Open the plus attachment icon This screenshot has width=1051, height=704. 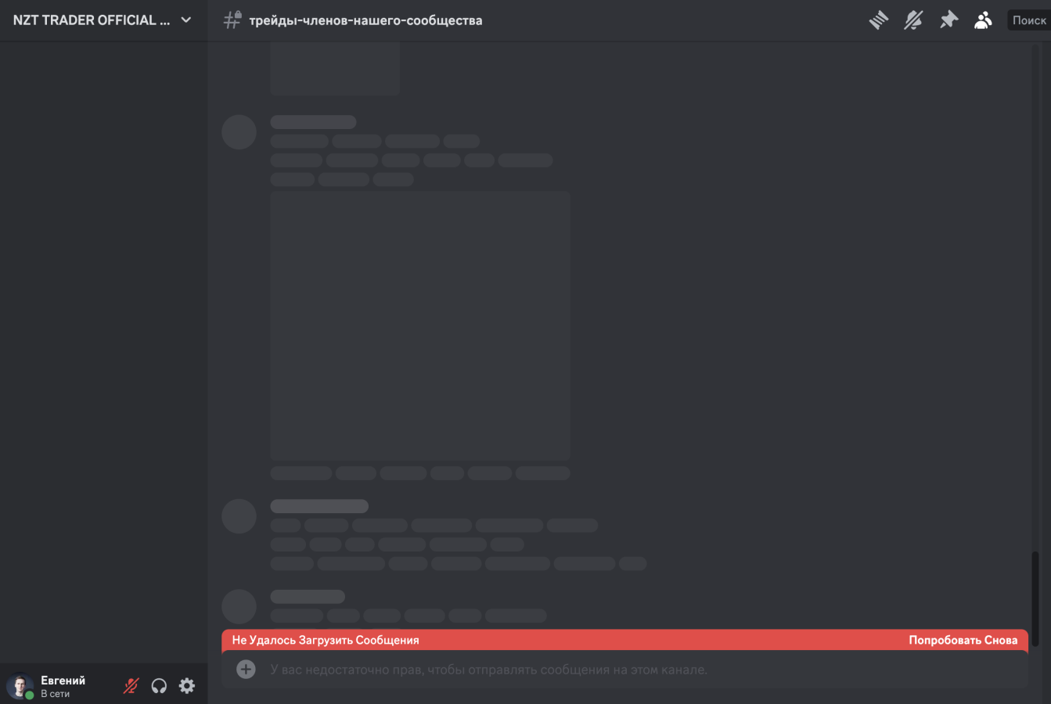click(x=246, y=670)
